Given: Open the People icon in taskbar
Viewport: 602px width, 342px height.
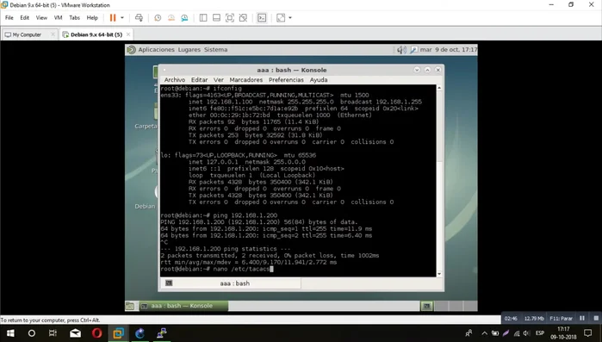Looking at the screenshot, I should [x=469, y=333].
